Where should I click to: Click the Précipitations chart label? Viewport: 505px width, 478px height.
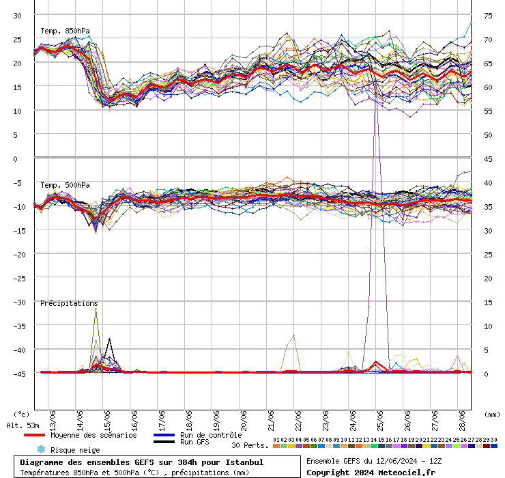coord(69,303)
